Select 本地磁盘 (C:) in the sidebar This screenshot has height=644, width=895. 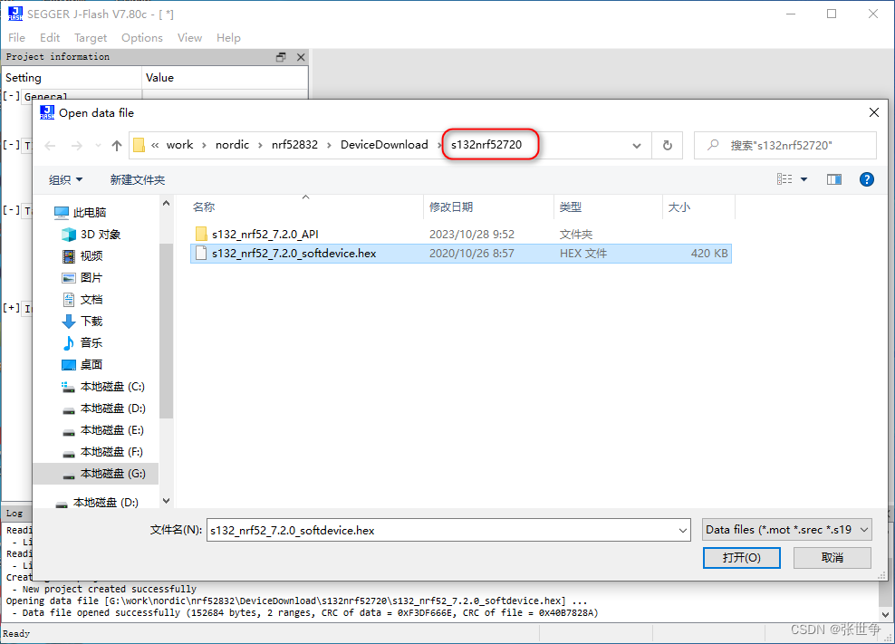(x=112, y=387)
